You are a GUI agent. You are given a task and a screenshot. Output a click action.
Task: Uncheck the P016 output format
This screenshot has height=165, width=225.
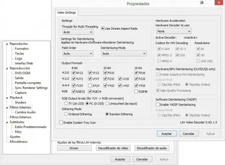(136, 73)
